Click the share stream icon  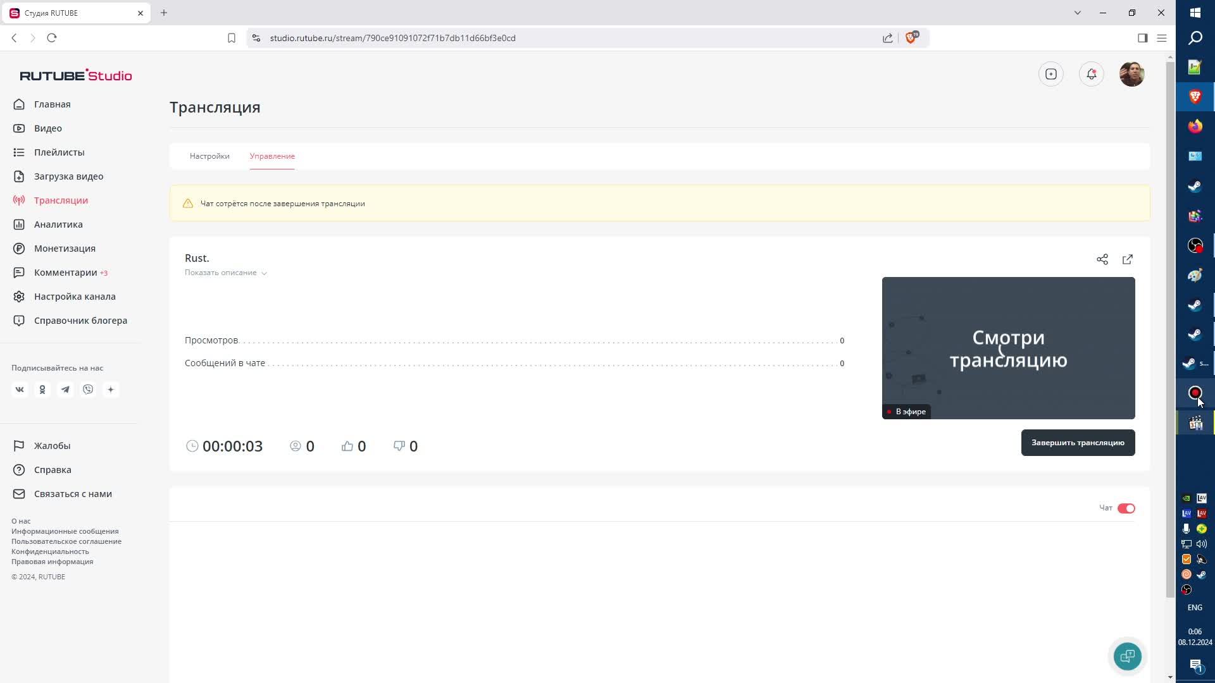[x=1102, y=259]
